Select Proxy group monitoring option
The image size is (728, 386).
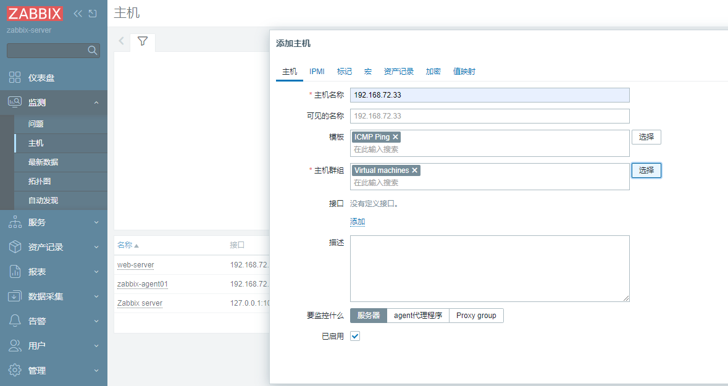(x=476, y=316)
